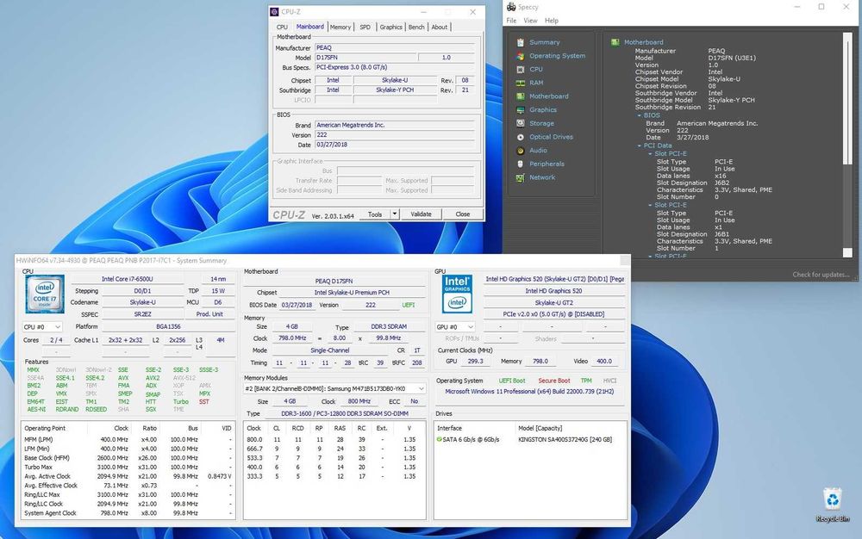
Task: Click the Intel HD Graphics 520 name field
Action: (x=553, y=291)
